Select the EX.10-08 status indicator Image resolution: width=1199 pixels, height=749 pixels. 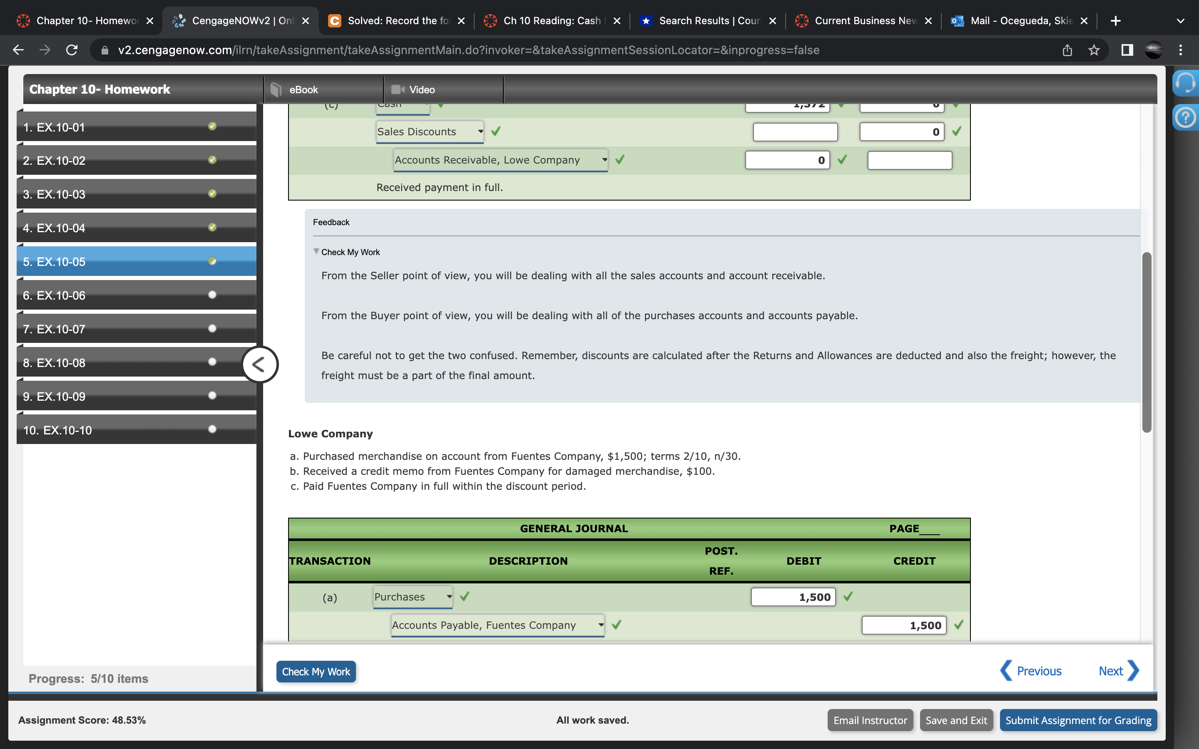[212, 362]
